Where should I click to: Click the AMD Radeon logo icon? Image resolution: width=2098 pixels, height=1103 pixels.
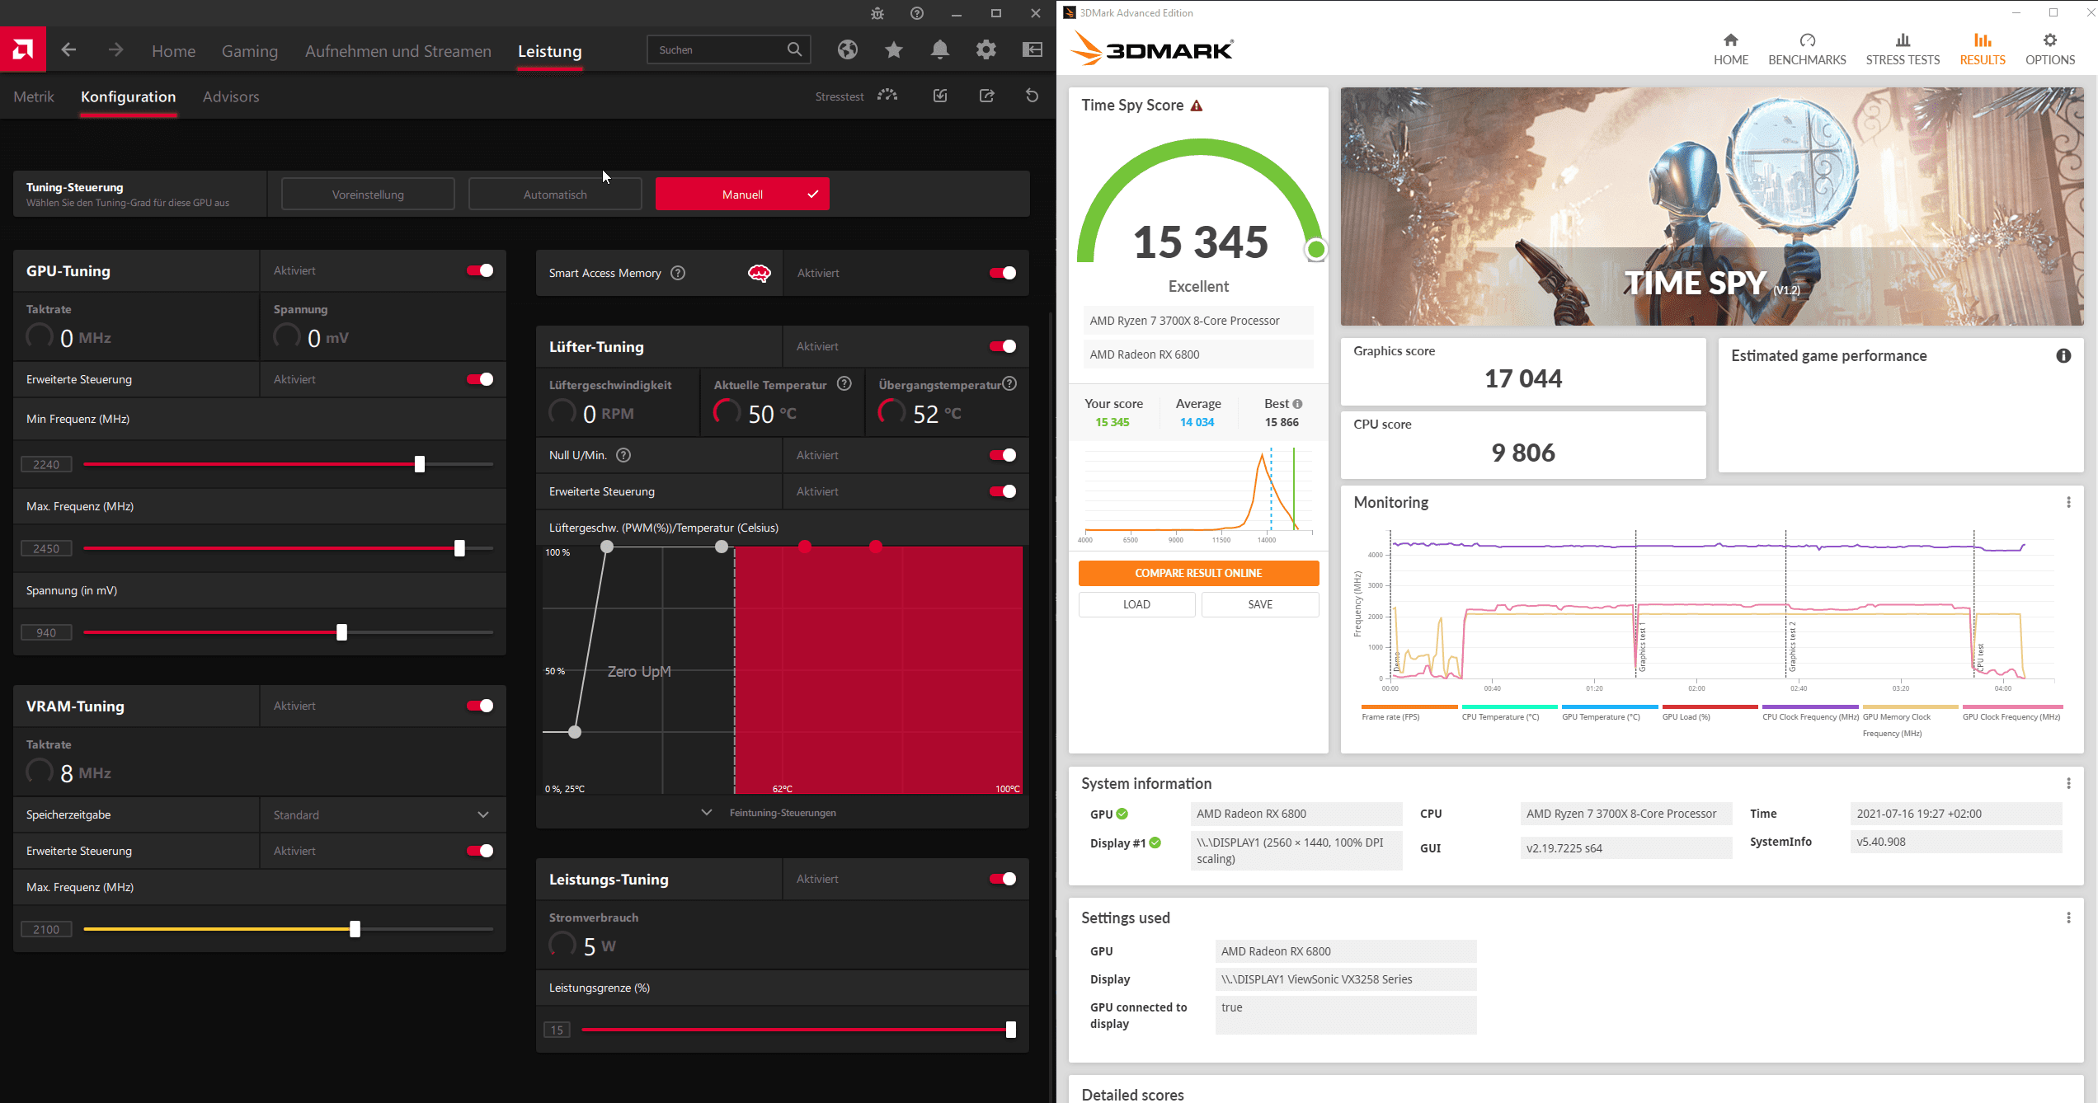pyautogui.click(x=23, y=49)
